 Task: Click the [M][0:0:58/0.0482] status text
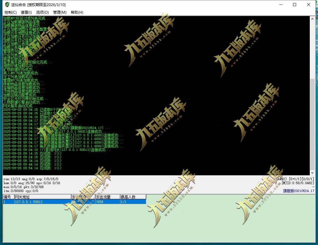(x=298, y=183)
